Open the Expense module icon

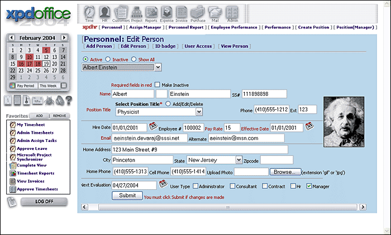click(167, 13)
